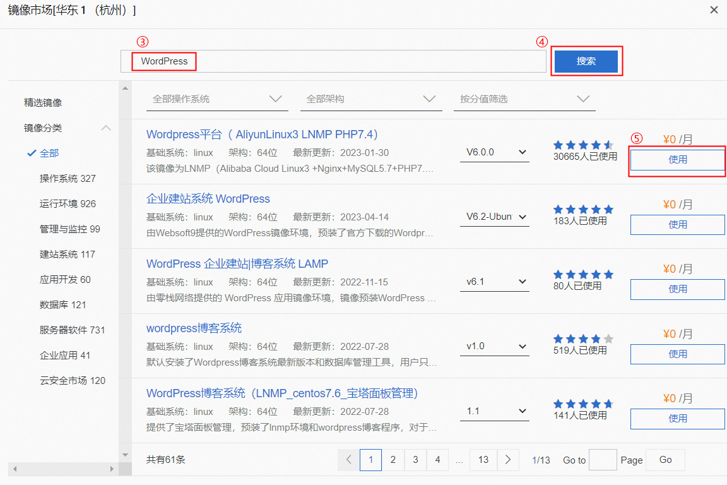Click horizontal scrollbar right arrow
This screenshot has width=727, height=485.
[111, 469]
